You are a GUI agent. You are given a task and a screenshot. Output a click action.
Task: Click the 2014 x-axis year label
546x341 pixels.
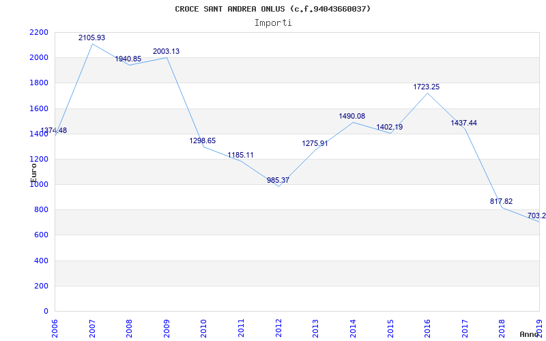click(x=353, y=329)
